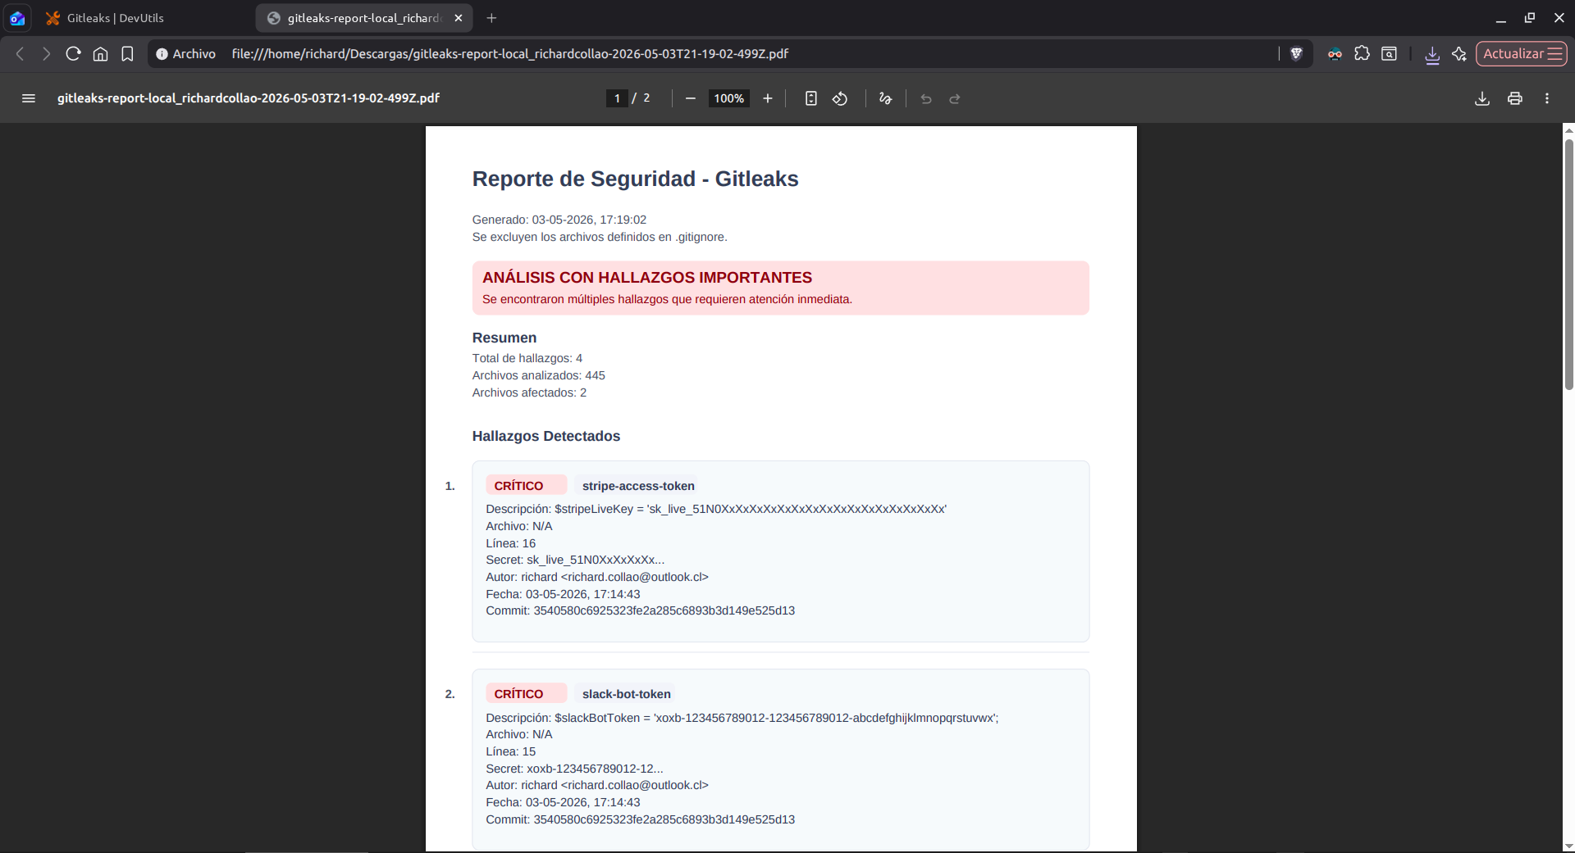Open the PDF viewer more-actions menu

1547,98
